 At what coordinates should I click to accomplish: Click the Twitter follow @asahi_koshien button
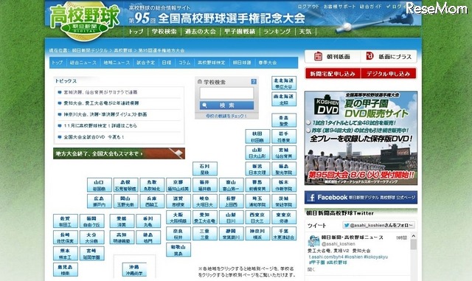coord(379,225)
